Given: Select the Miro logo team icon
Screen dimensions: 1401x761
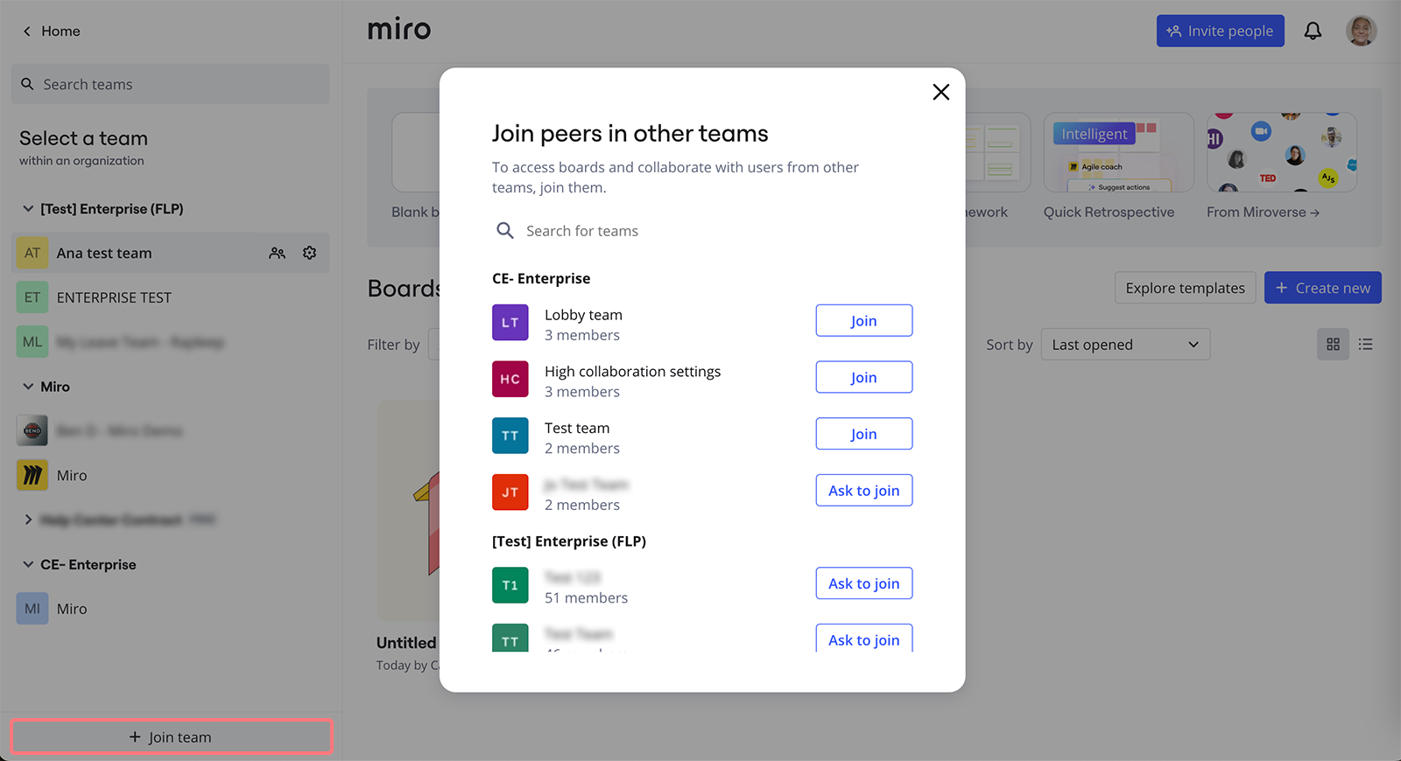Looking at the screenshot, I should tap(32, 475).
